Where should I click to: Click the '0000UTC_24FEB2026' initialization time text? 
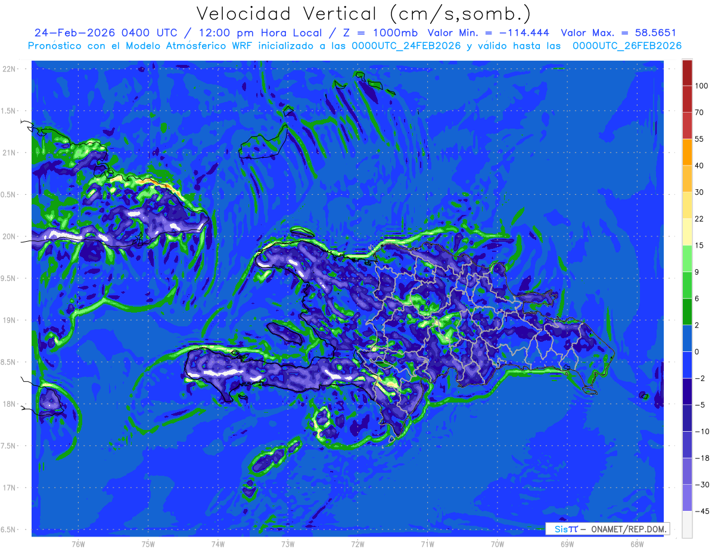point(406,46)
